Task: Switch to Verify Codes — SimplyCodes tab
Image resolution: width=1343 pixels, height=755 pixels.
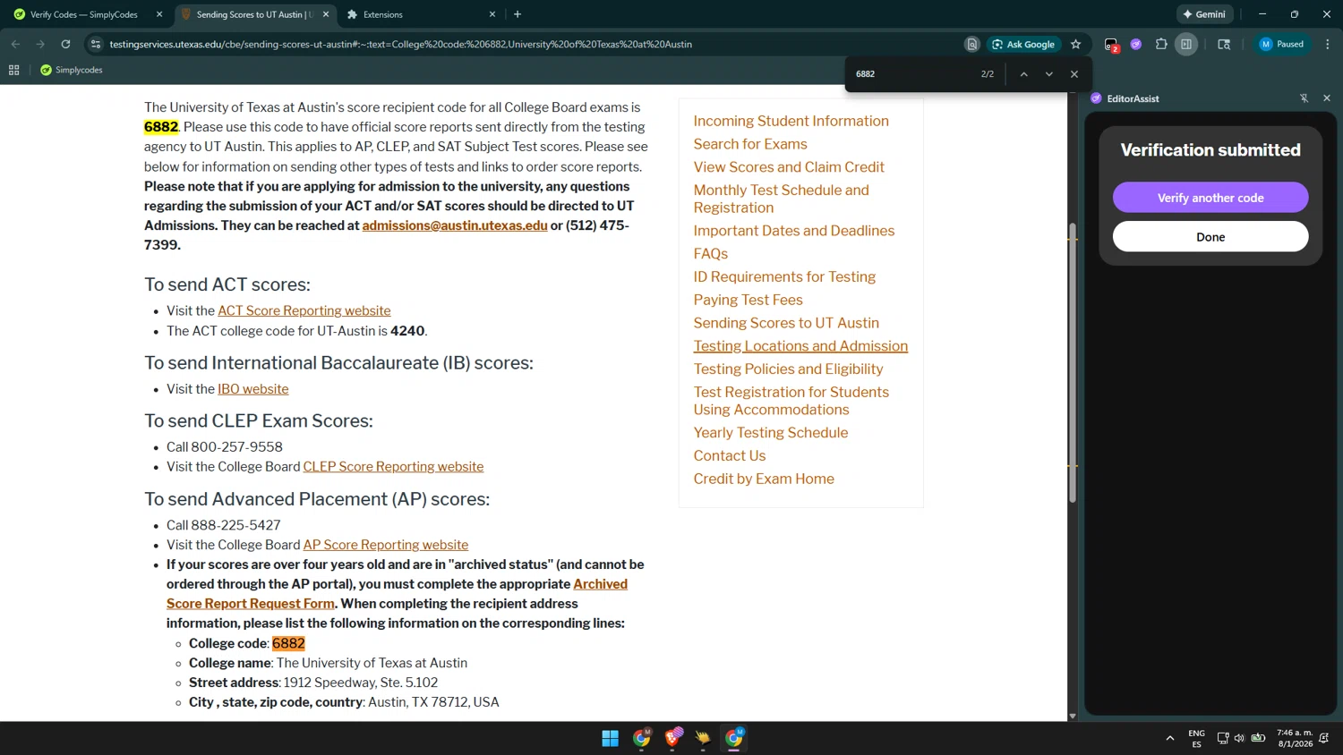Action: [84, 14]
